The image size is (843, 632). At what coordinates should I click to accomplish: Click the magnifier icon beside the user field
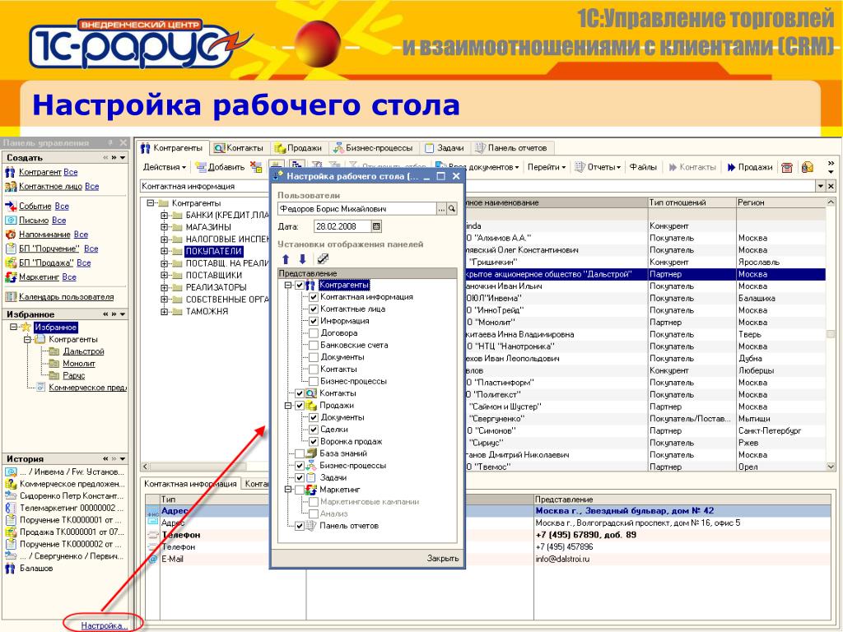click(452, 208)
